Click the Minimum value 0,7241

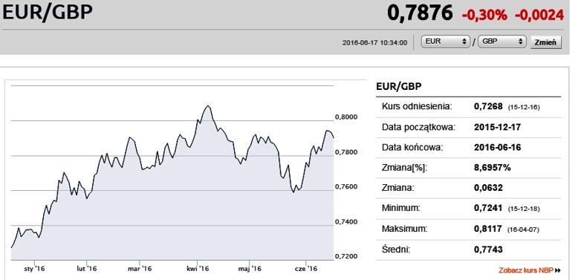pos(488,208)
